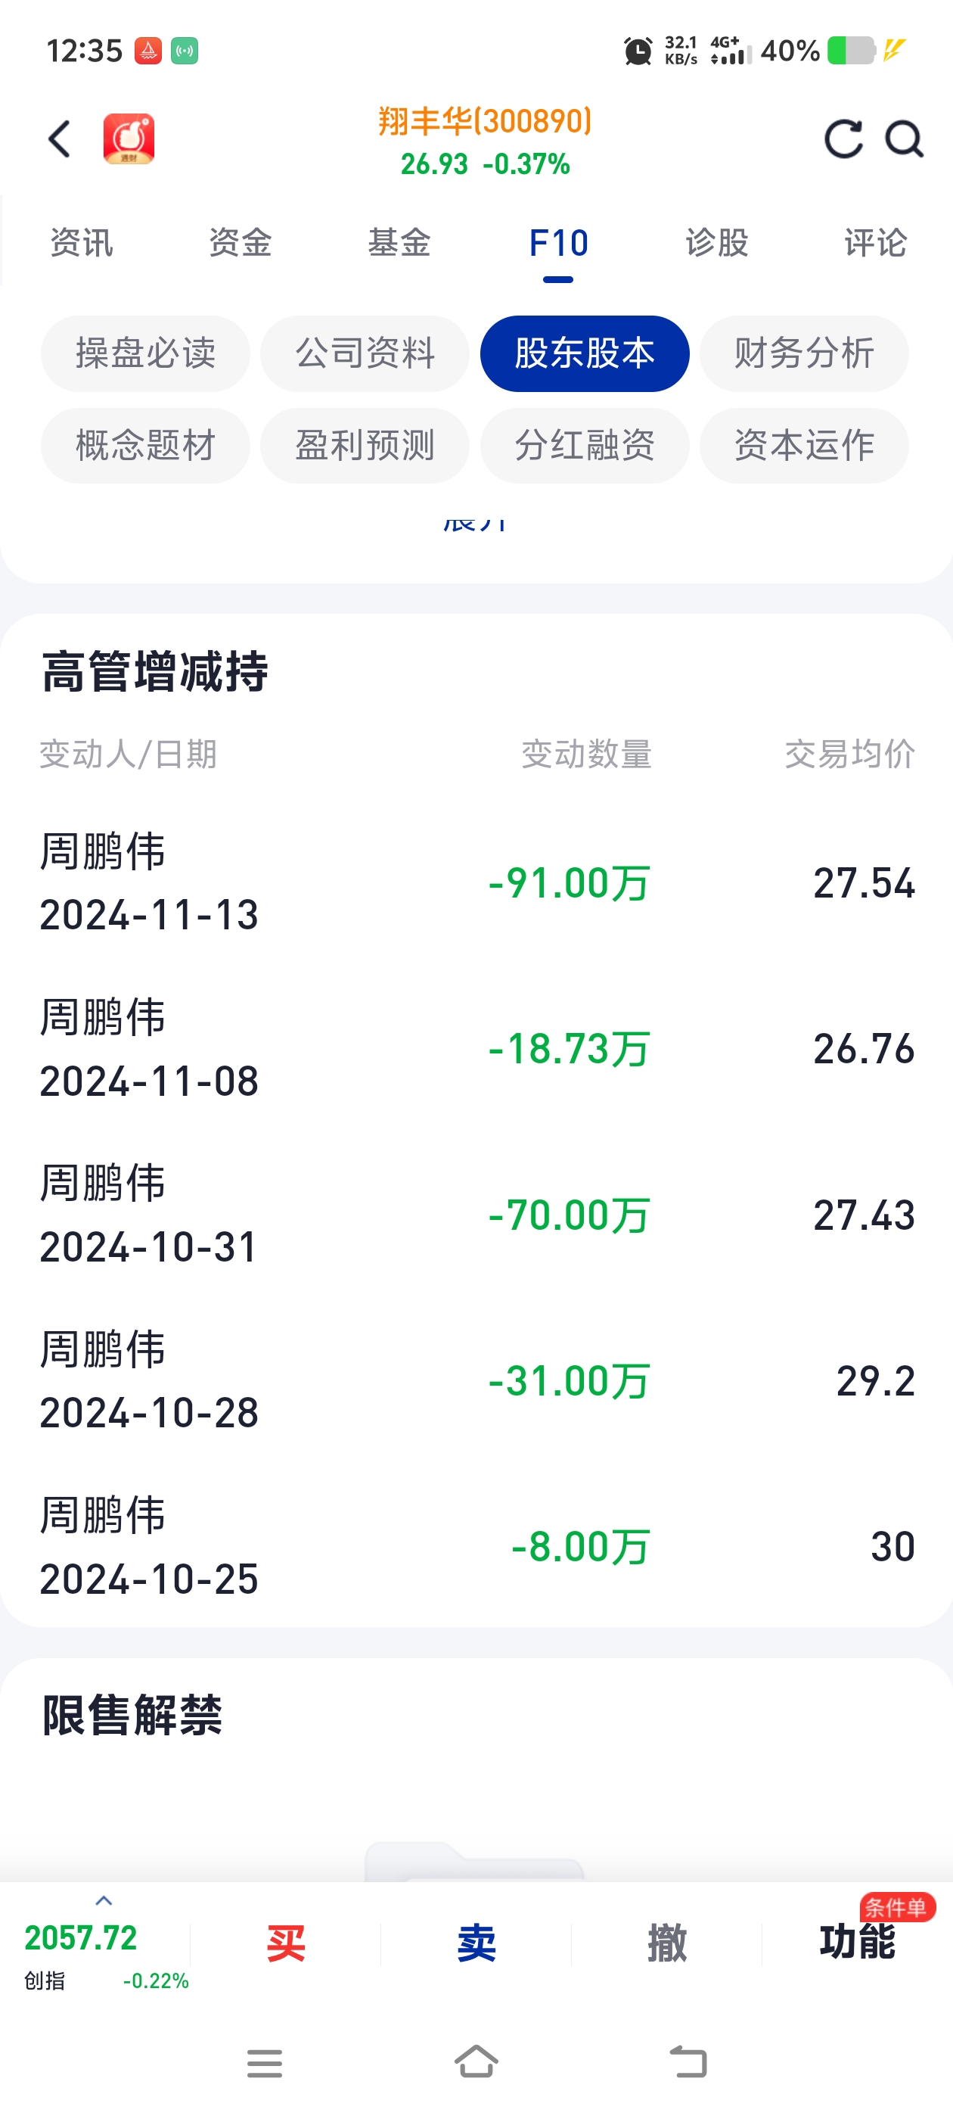Image resolution: width=953 pixels, height=2119 pixels.
Task: Switch to the 资金 tab
Action: [x=240, y=243]
